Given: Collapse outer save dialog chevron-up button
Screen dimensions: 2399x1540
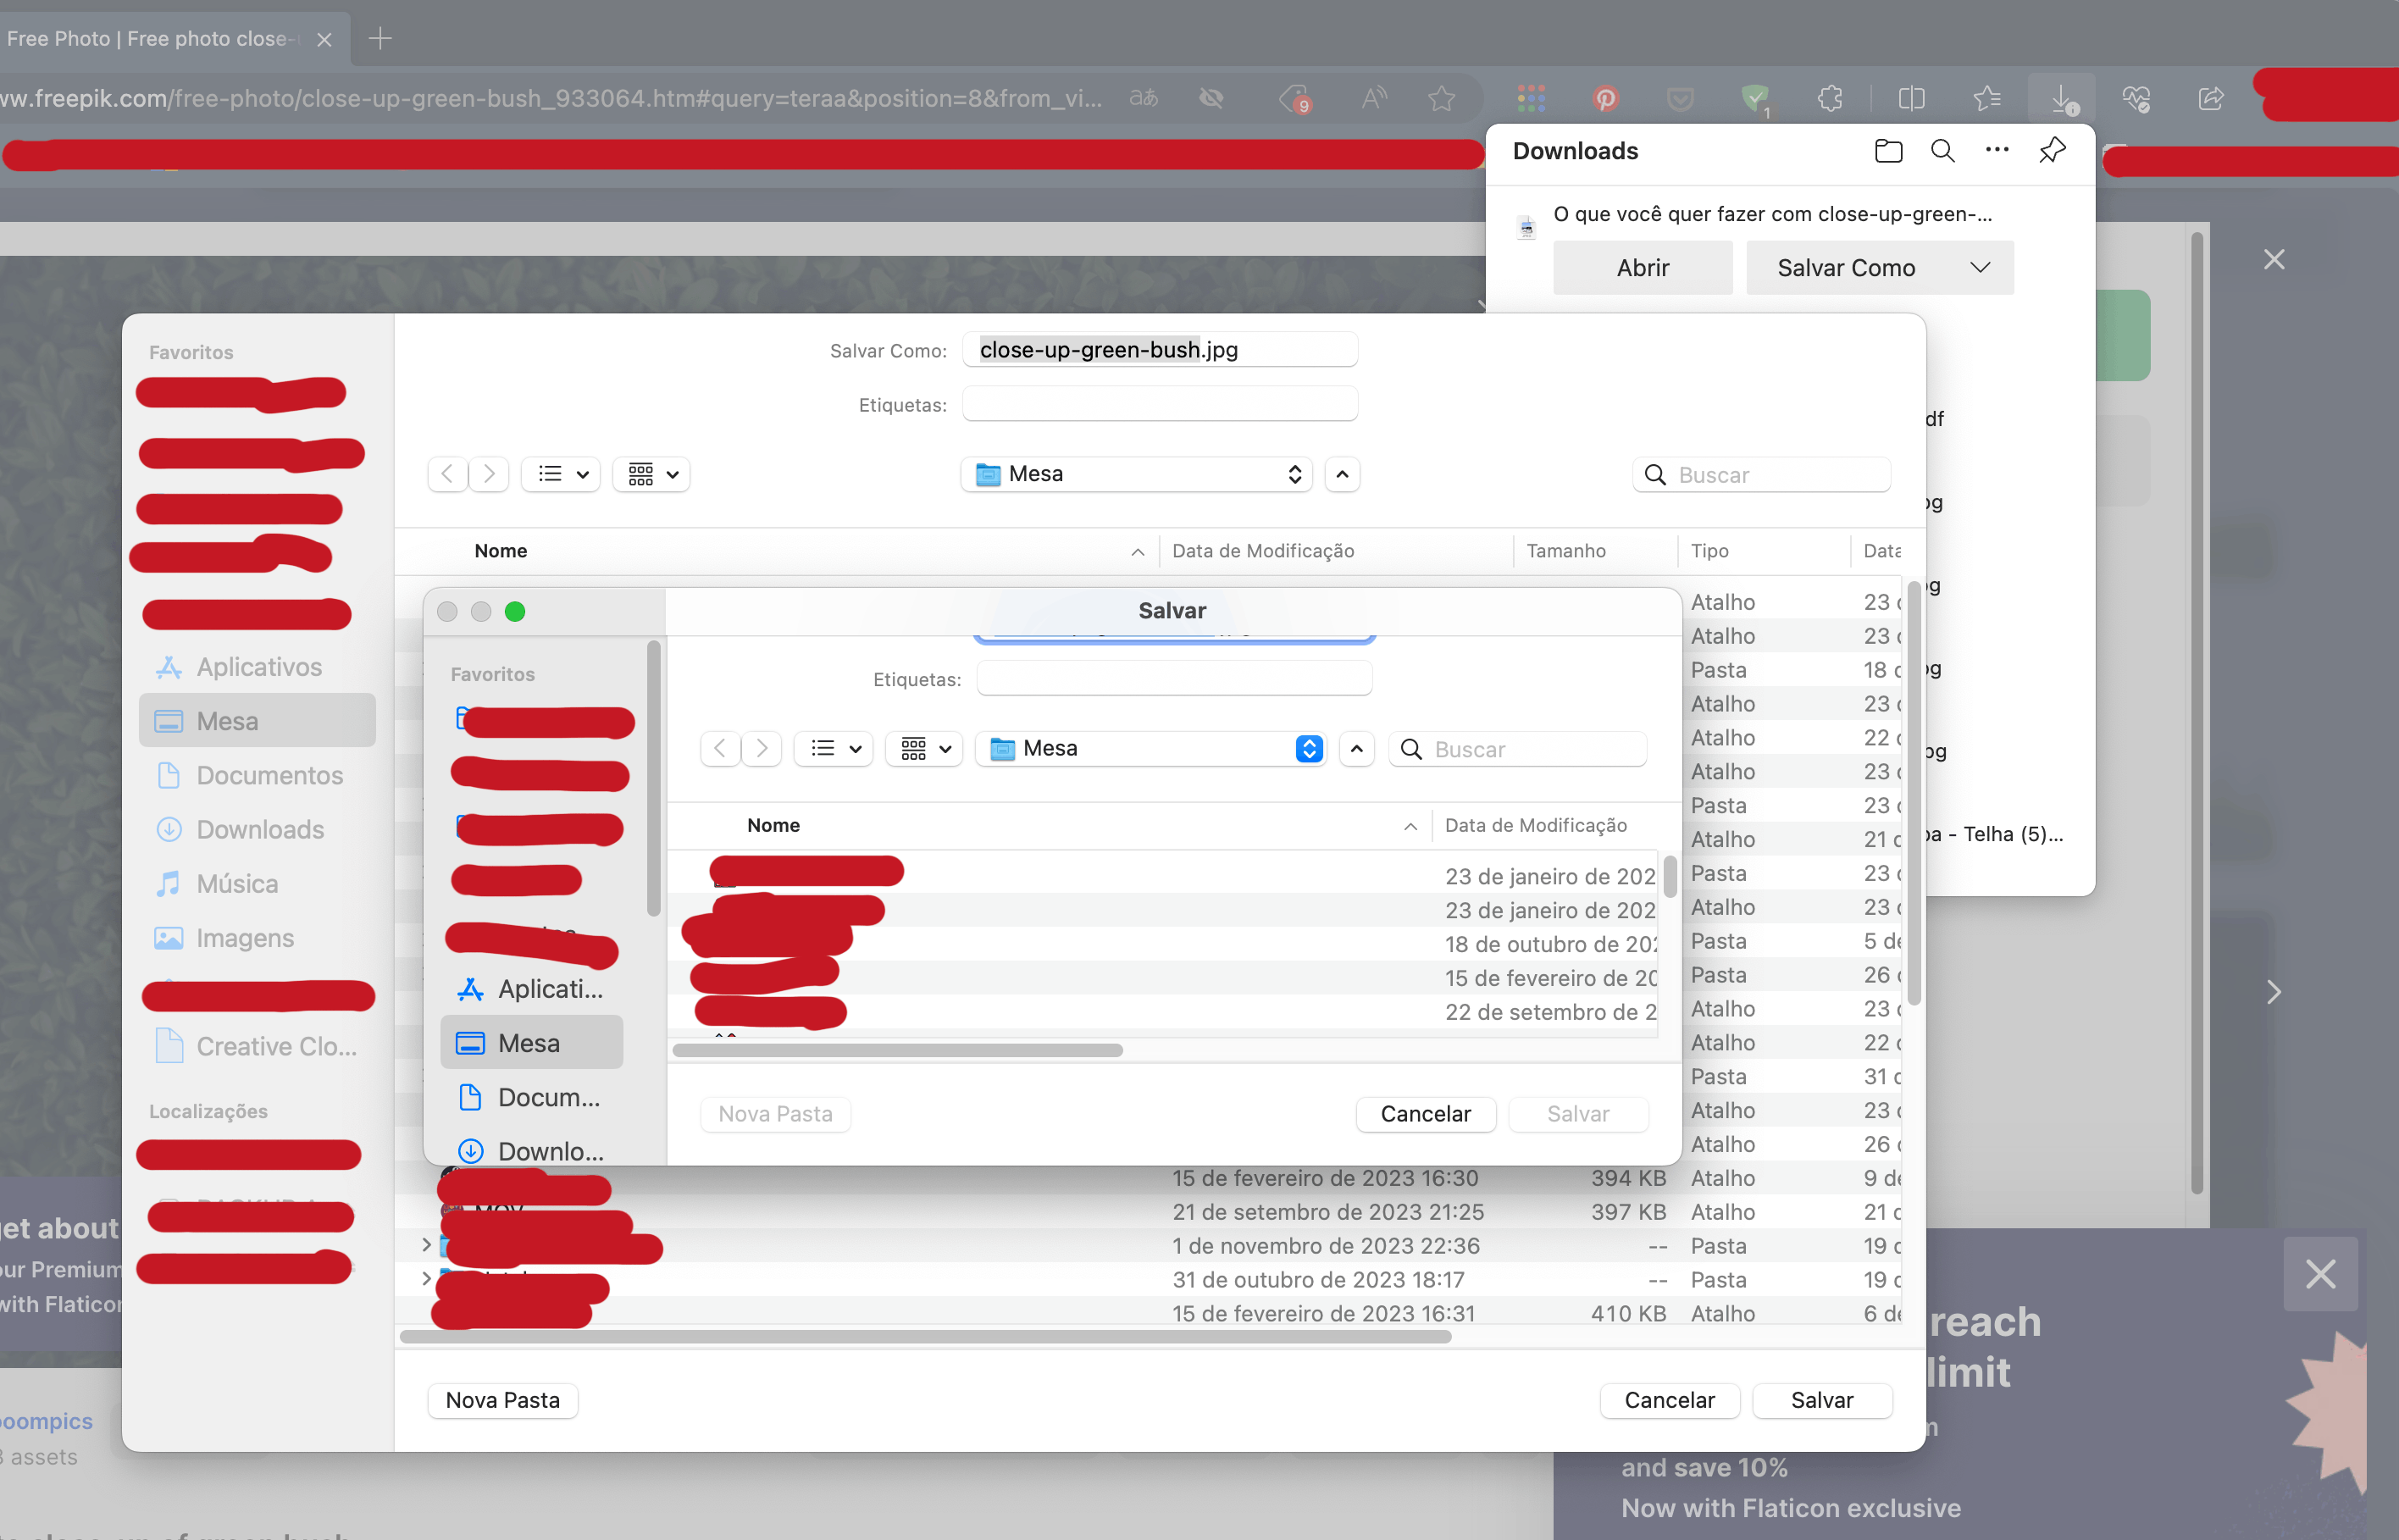Looking at the screenshot, I should pos(1342,474).
